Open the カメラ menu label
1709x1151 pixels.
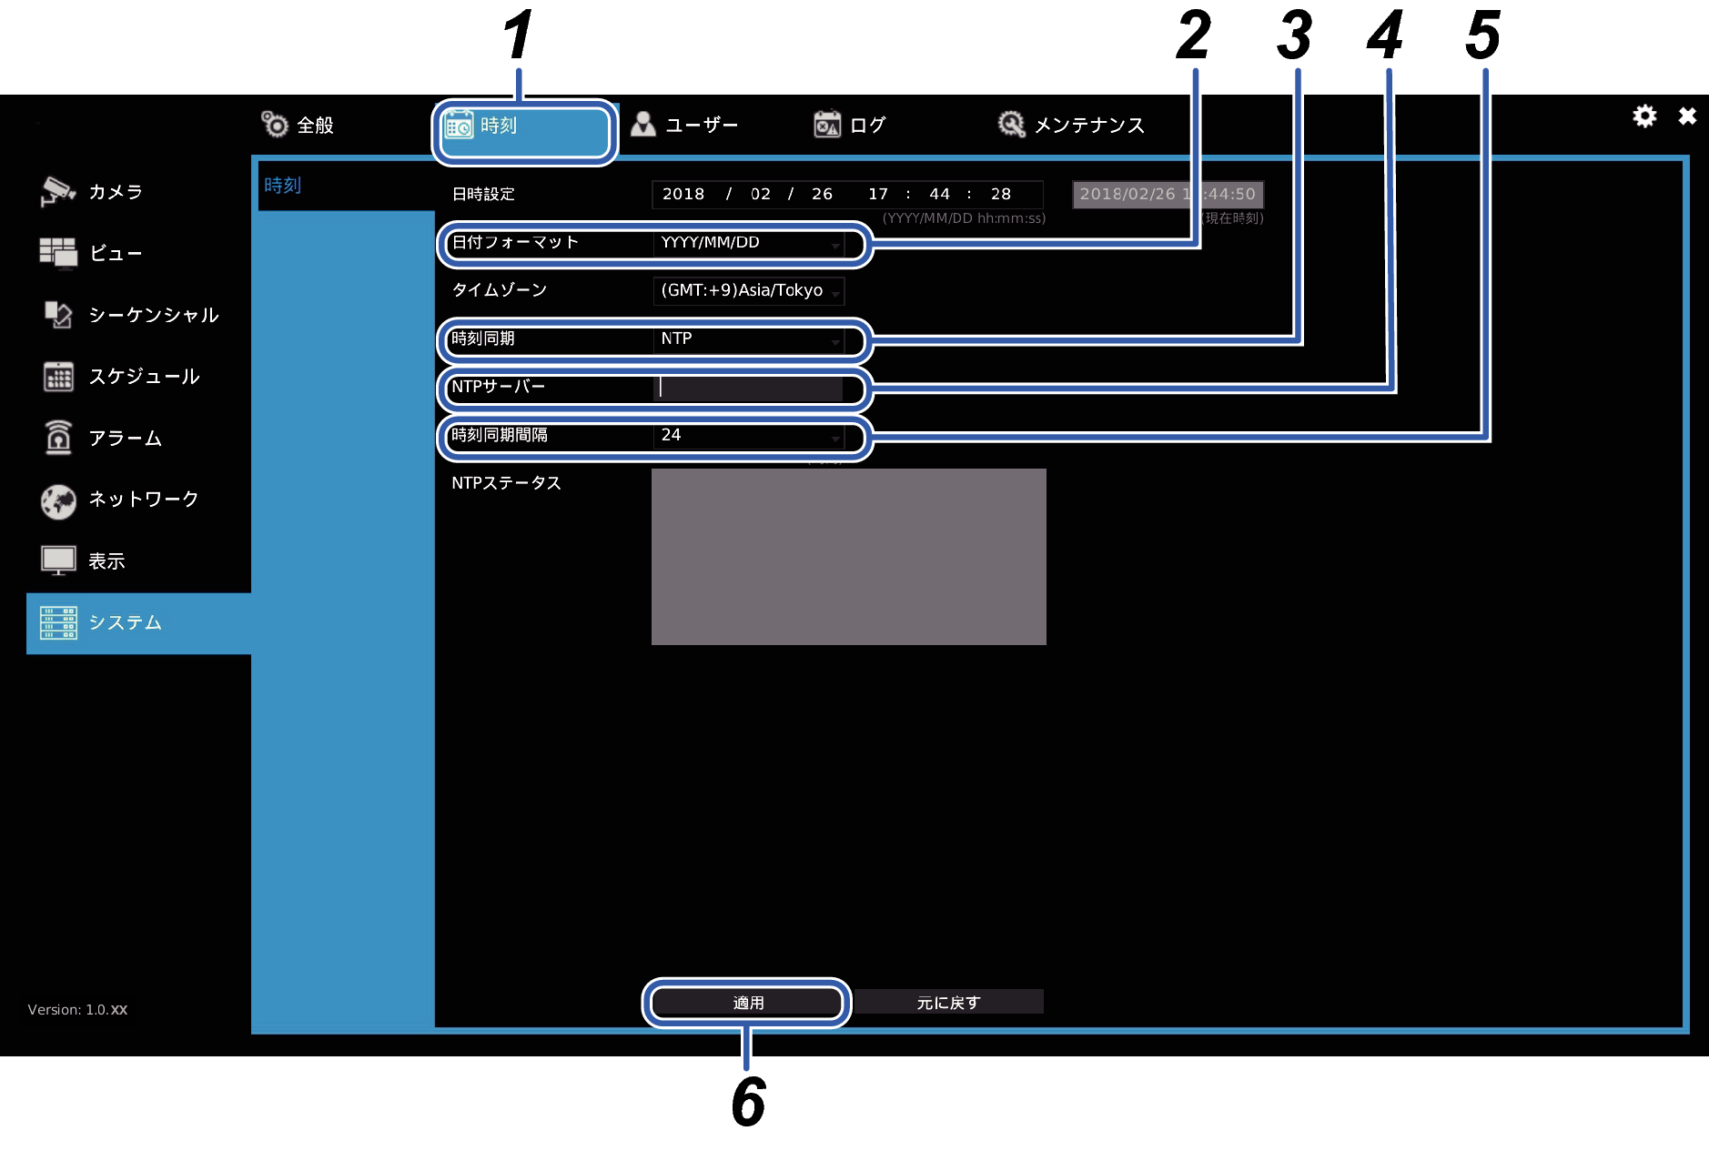116,192
